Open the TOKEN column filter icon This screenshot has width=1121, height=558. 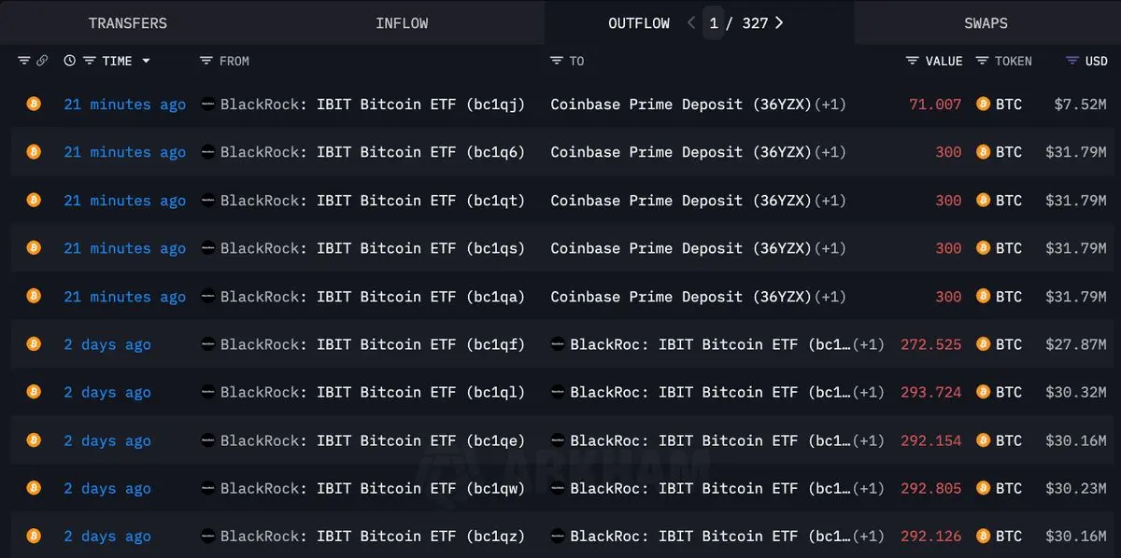[982, 61]
